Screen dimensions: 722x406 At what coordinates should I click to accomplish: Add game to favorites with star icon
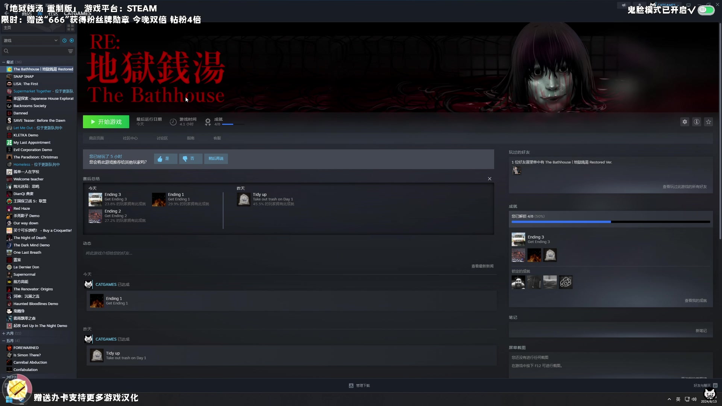pos(708,122)
